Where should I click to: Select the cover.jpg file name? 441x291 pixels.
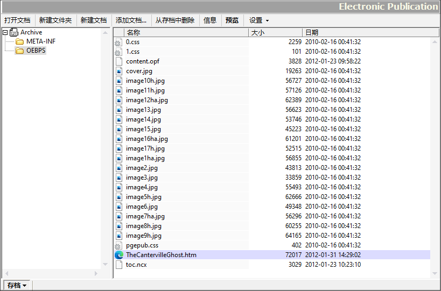(x=139, y=71)
